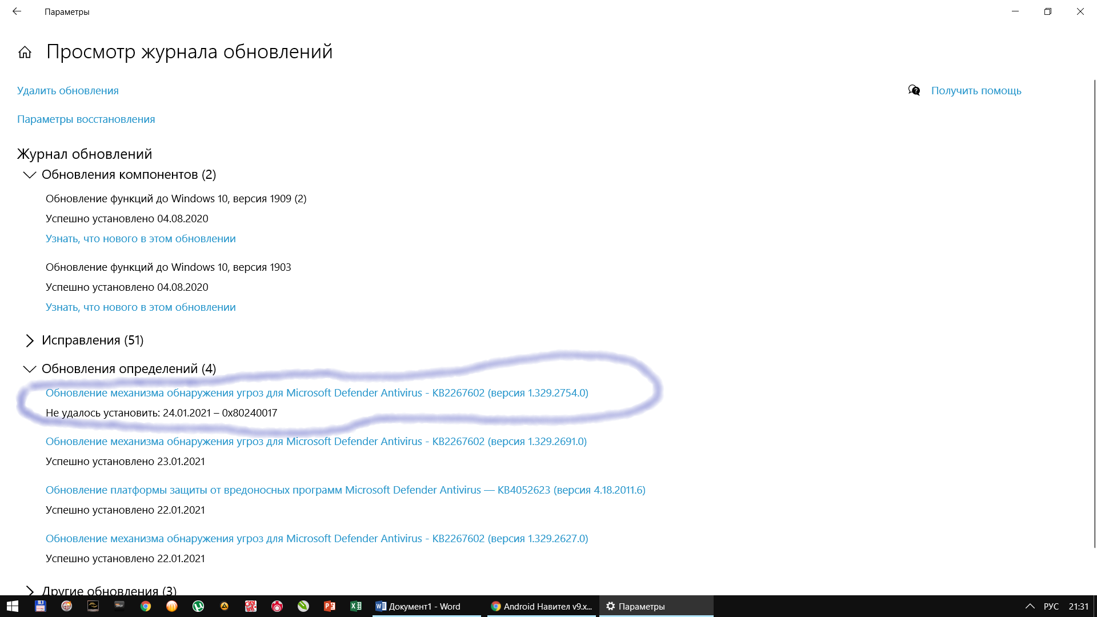Viewport: 1097px width, 617px height.
Task: Open failed KB2267602 version 1.329.2754.0 update link
Action: click(x=317, y=393)
